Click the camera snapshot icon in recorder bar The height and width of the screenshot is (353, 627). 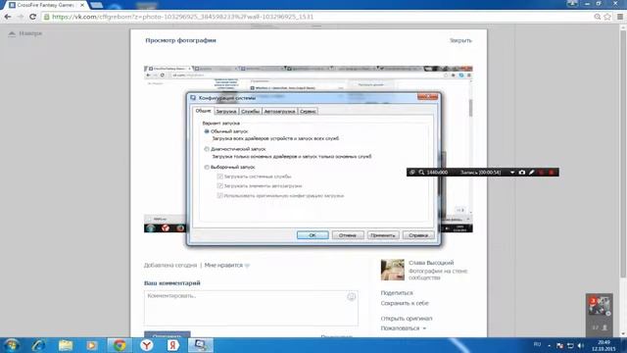click(522, 173)
